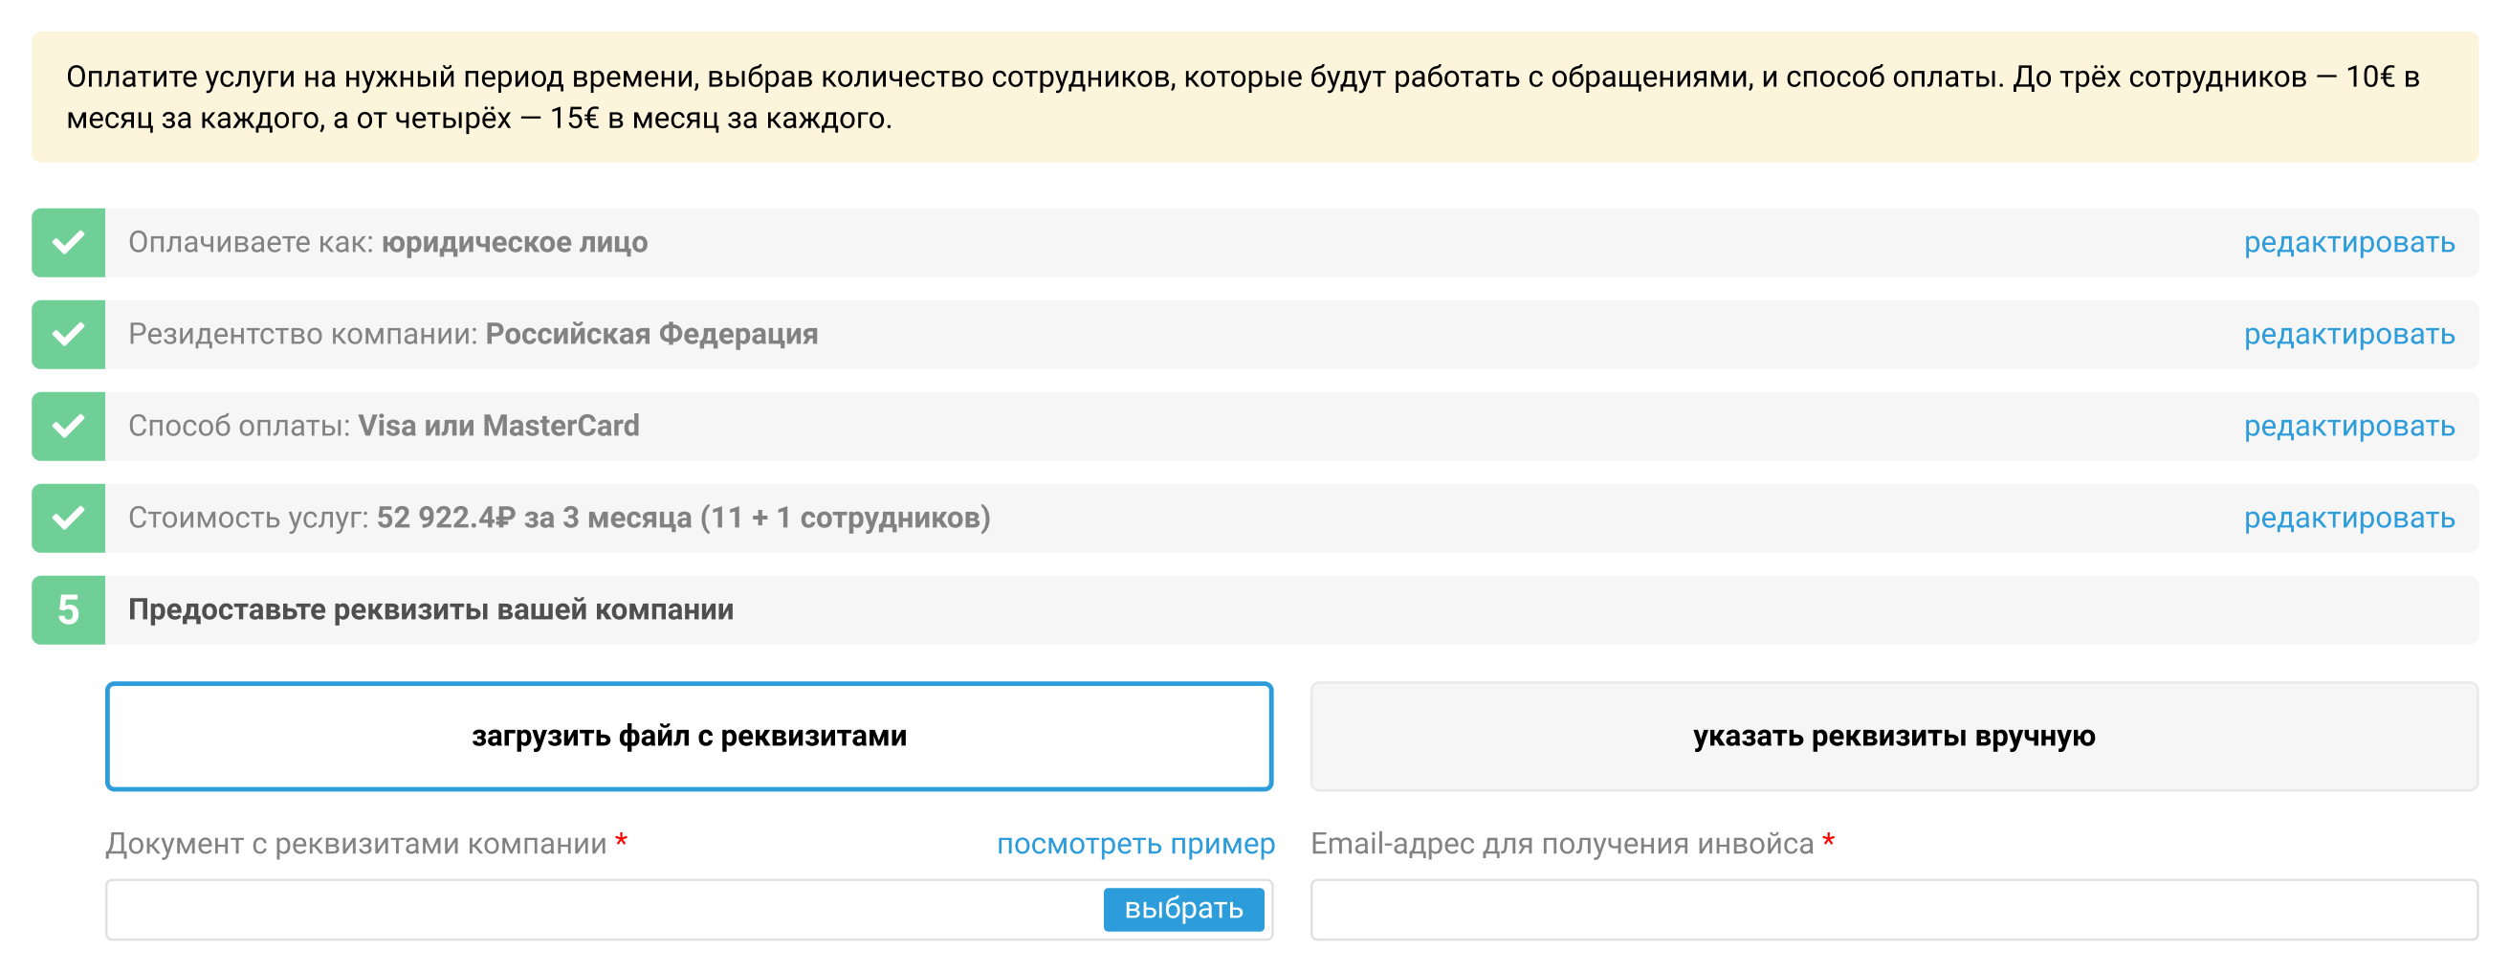Switch to 'указать реквизиты вручную' option
2510x972 pixels.
pos(1893,736)
